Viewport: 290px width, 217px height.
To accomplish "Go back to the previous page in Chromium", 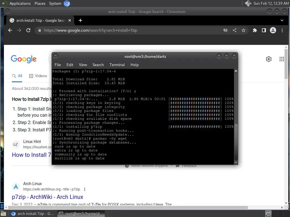I will (x=10, y=30).
